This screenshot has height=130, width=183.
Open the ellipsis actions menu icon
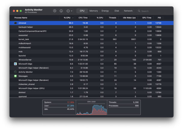click(x=68, y=11)
